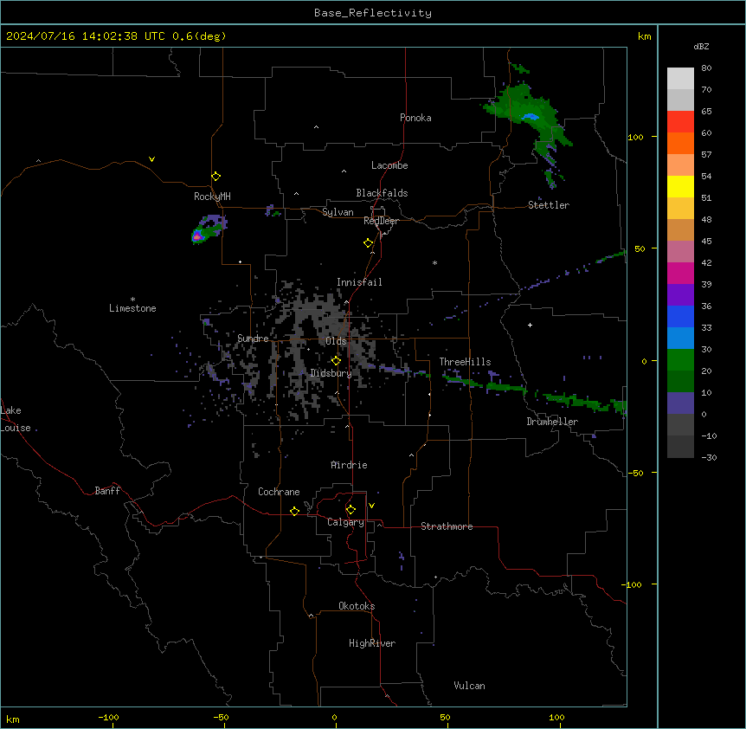The image size is (746, 729).
Task: Select the green 30 dBZ legend swatch
Action: (680, 360)
